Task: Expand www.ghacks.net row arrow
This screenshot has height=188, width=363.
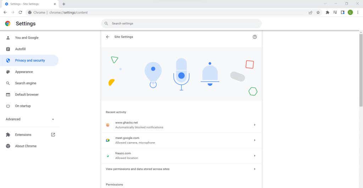Action: tap(255, 125)
